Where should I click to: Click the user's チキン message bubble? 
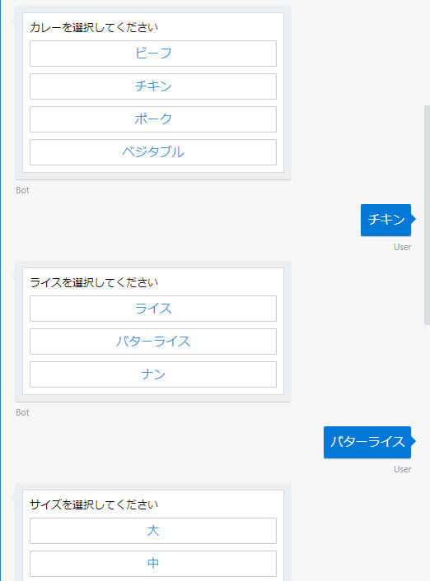[386, 220]
